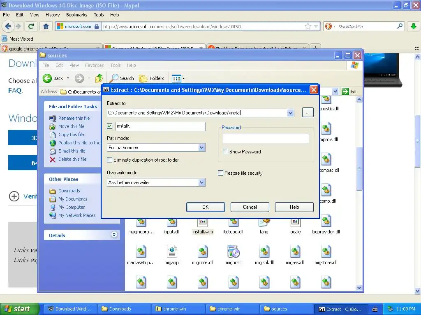
Task: Click Delete this file link
Action: tap(72, 159)
